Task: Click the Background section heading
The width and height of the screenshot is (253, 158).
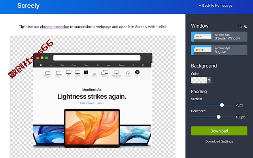Action: (204, 66)
